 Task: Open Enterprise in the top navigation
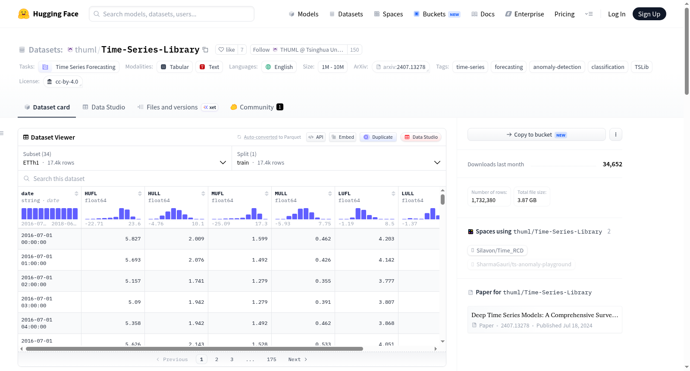tap(524, 14)
